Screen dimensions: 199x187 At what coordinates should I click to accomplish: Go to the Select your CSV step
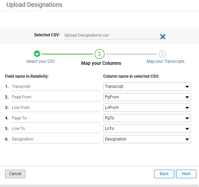coord(41,61)
